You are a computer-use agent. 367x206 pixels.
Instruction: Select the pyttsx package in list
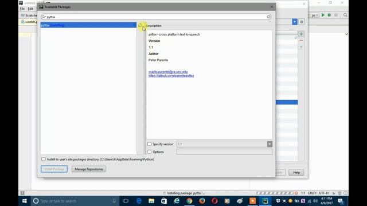88,25
